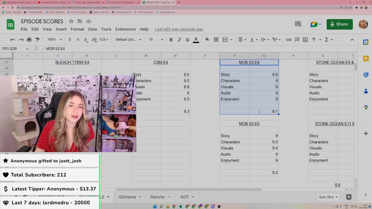Click the Insert link icon
The height and width of the screenshot is (209, 372).
click(289, 39)
